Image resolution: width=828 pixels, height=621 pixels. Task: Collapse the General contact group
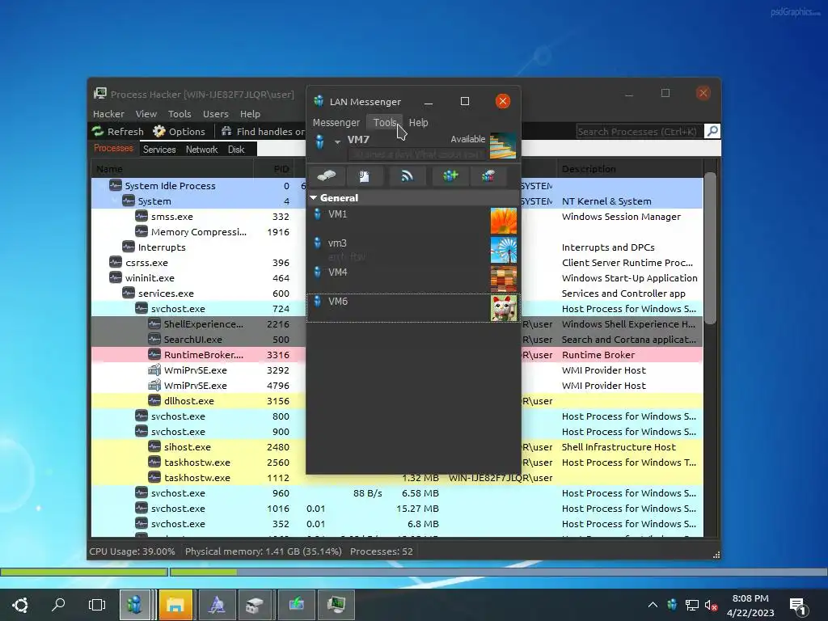pos(314,197)
